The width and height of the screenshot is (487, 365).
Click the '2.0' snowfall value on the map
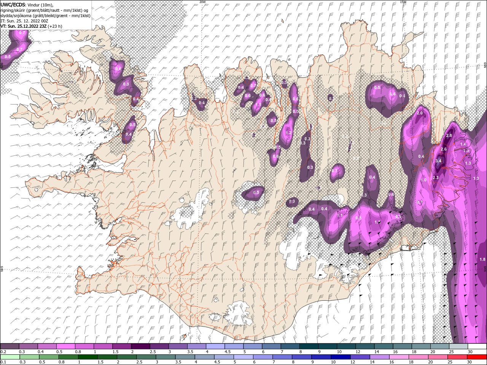click(420, 113)
